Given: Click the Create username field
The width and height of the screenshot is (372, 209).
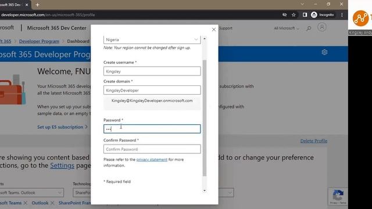Looking at the screenshot, I should tap(152, 71).
